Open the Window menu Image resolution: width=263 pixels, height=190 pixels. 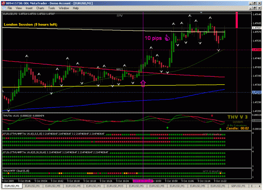point(64,8)
